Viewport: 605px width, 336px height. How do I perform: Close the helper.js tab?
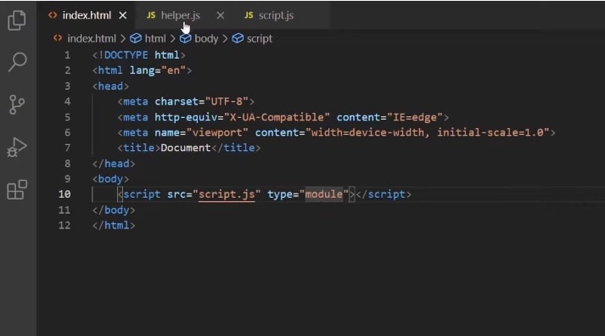221,15
